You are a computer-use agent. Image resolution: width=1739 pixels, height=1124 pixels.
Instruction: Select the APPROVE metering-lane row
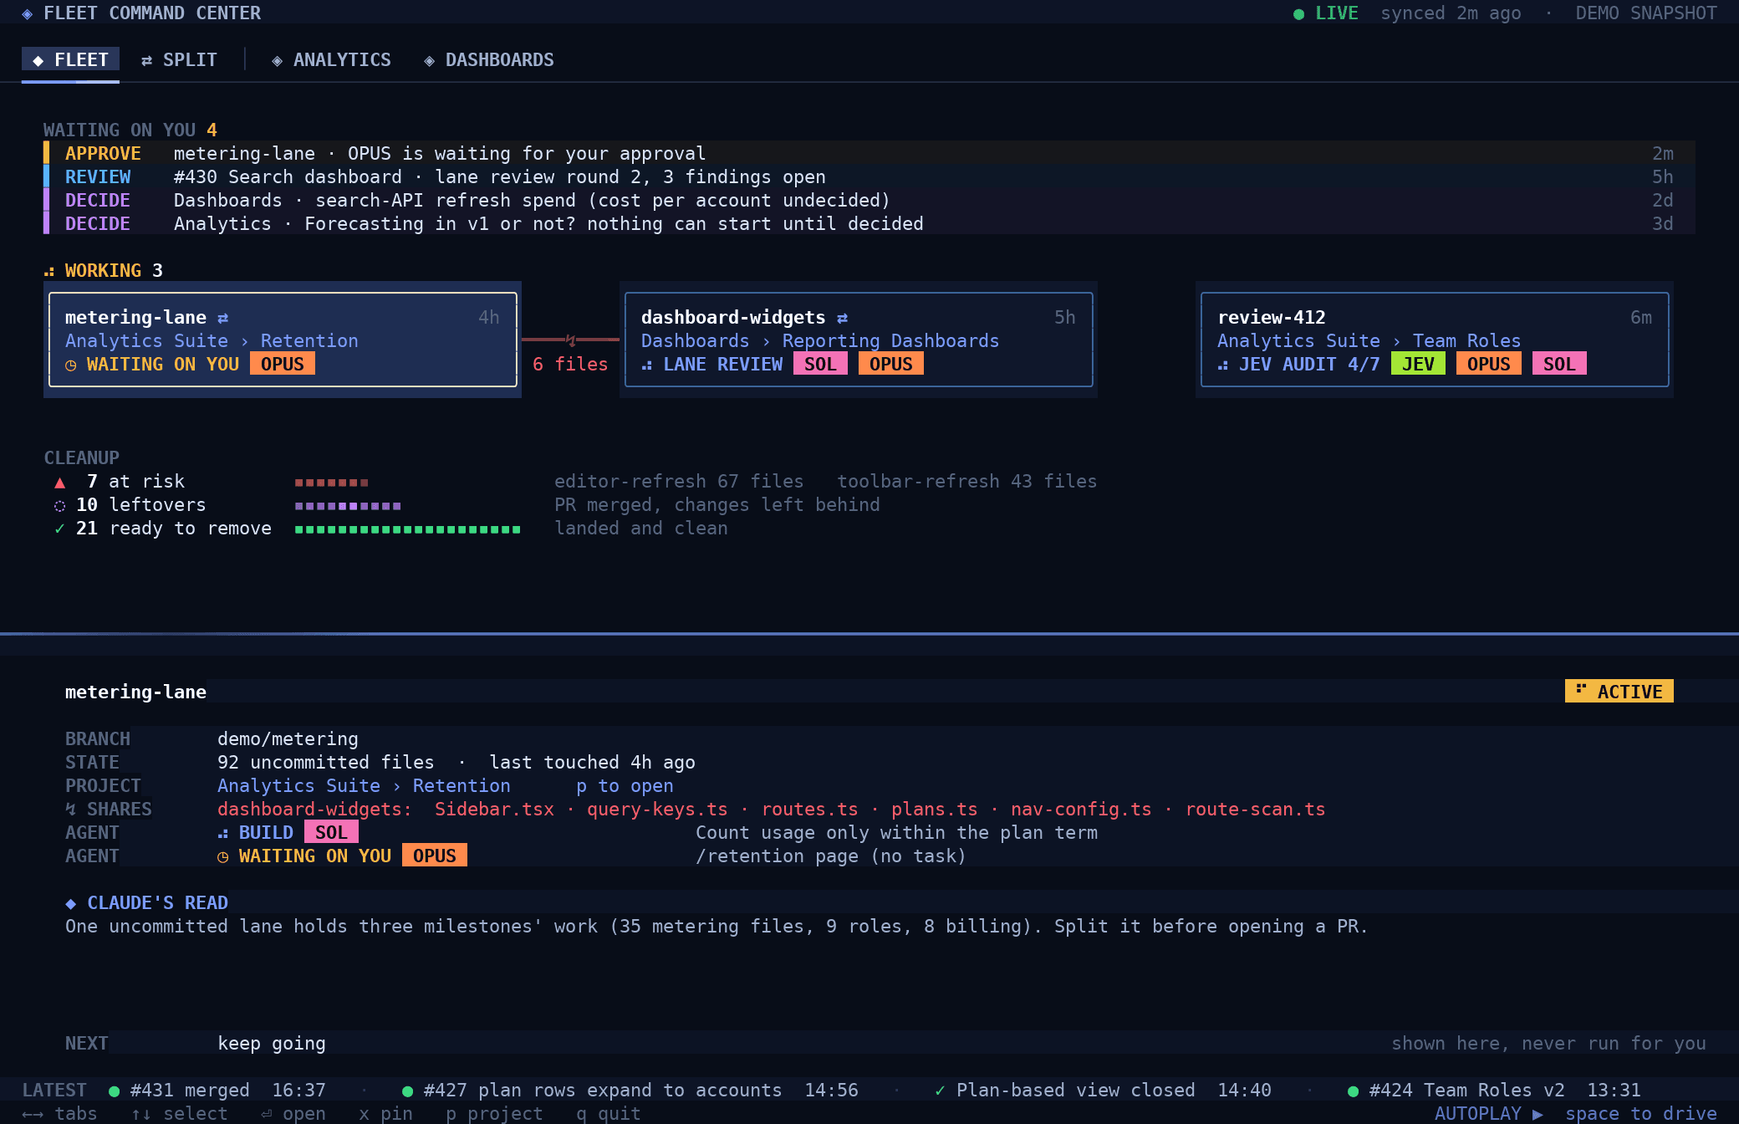[x=869, y=153]
